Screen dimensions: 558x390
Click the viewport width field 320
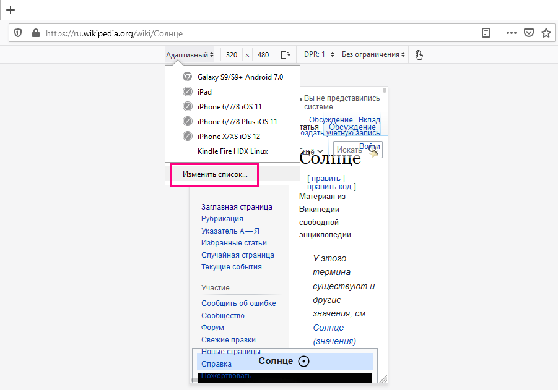pos(232,55)
